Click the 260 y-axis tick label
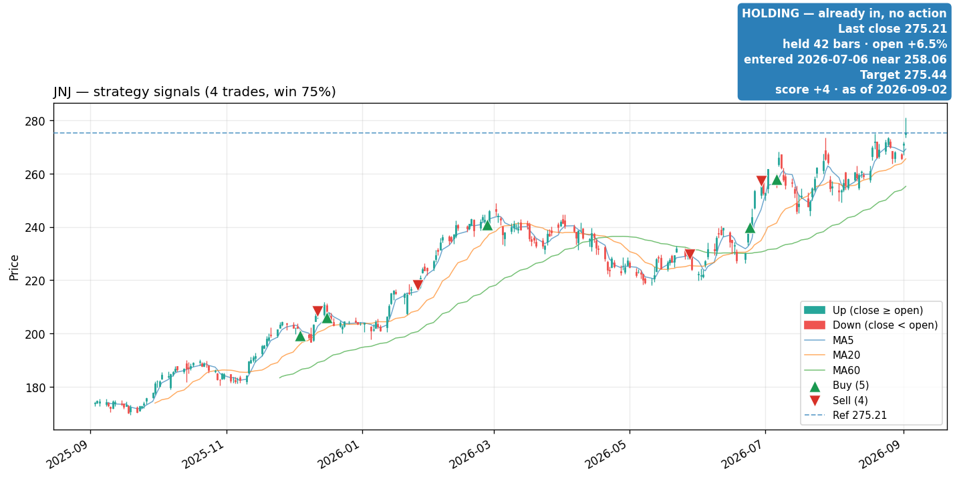This screenshot has height=479, width=955. [37, 174]
